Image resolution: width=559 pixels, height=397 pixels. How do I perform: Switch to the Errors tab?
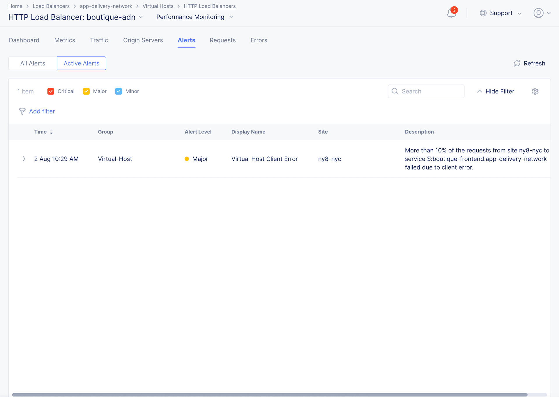pos(259,40)
